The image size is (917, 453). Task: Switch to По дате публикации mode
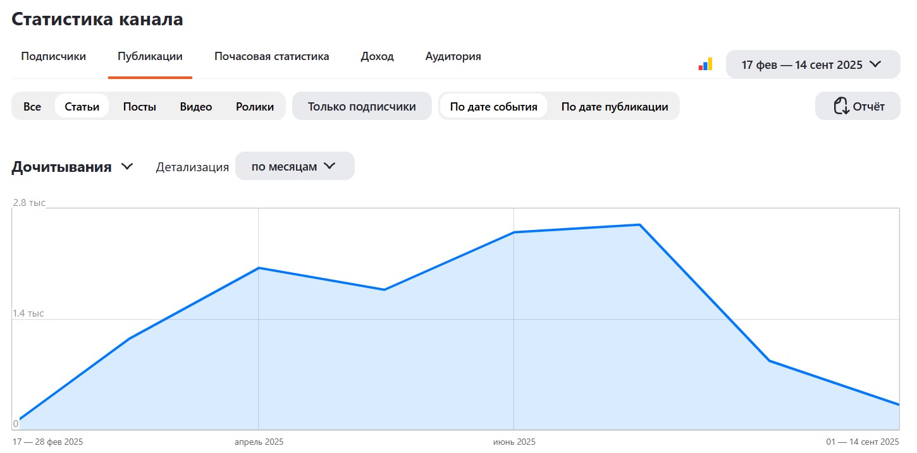(x=615, y=106)
